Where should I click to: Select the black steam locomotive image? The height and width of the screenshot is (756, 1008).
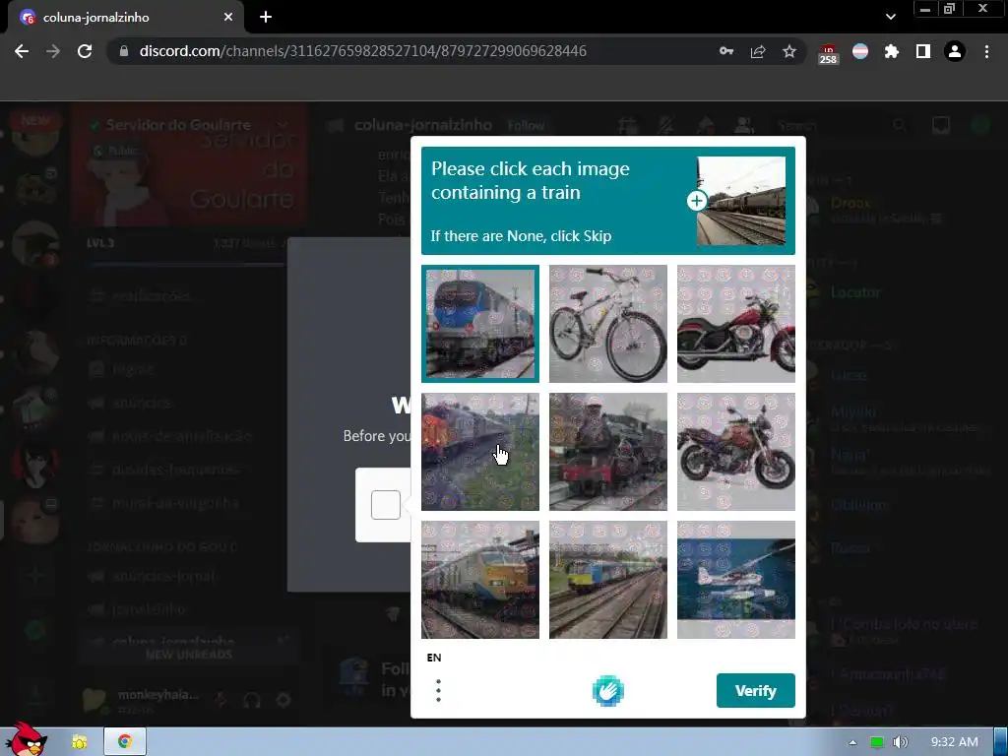click(x=608, y=451)
